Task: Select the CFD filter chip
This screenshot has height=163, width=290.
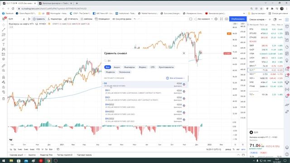Action: point(153,67)
